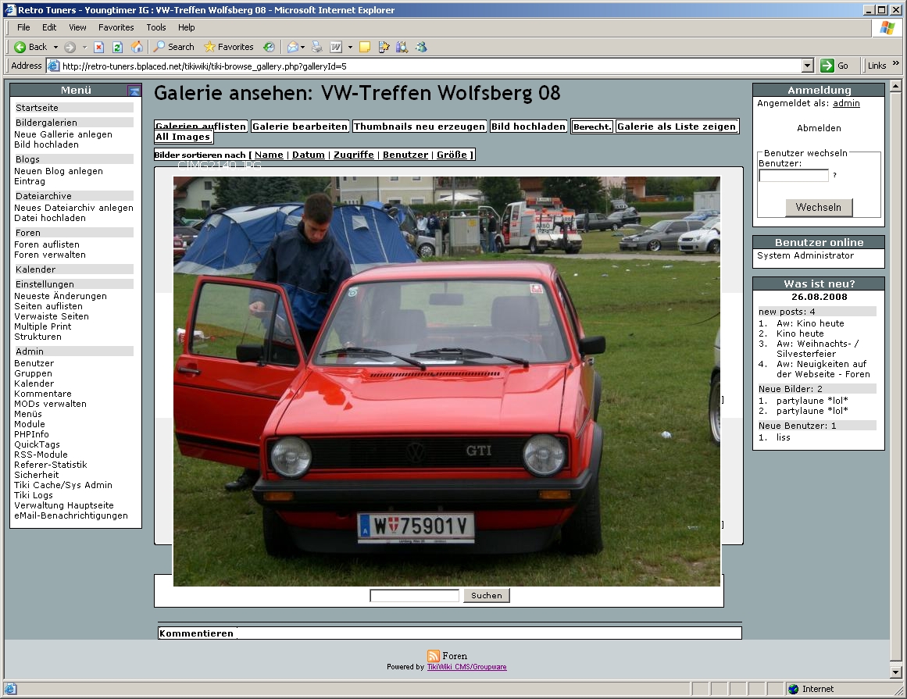907x699 pixels.
Task: Open Tiki Cache/Sys Admin
Action: pos(63,485)
